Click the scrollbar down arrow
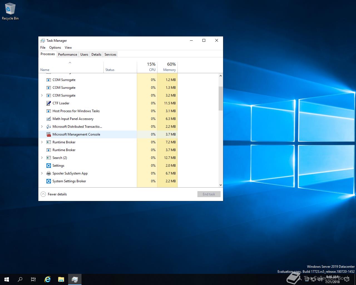Image resolution: width=356 pixels, height=285 pixels. click(221, 185)
